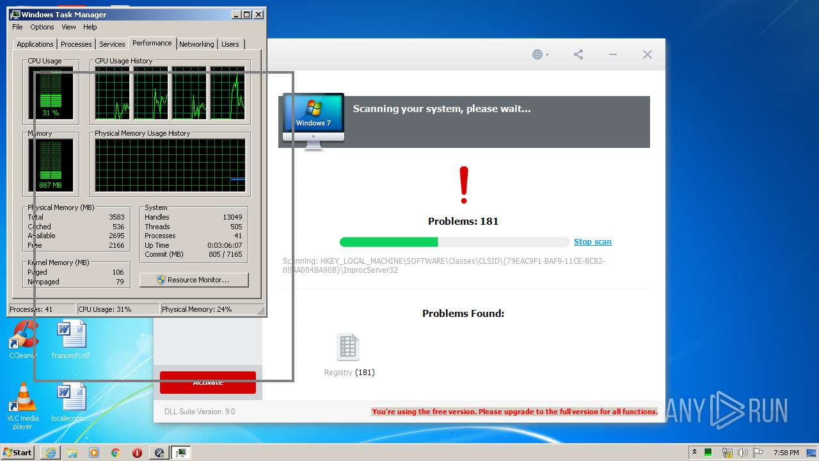Click the Memory gauge showing 887 MB

pos(51,166)
